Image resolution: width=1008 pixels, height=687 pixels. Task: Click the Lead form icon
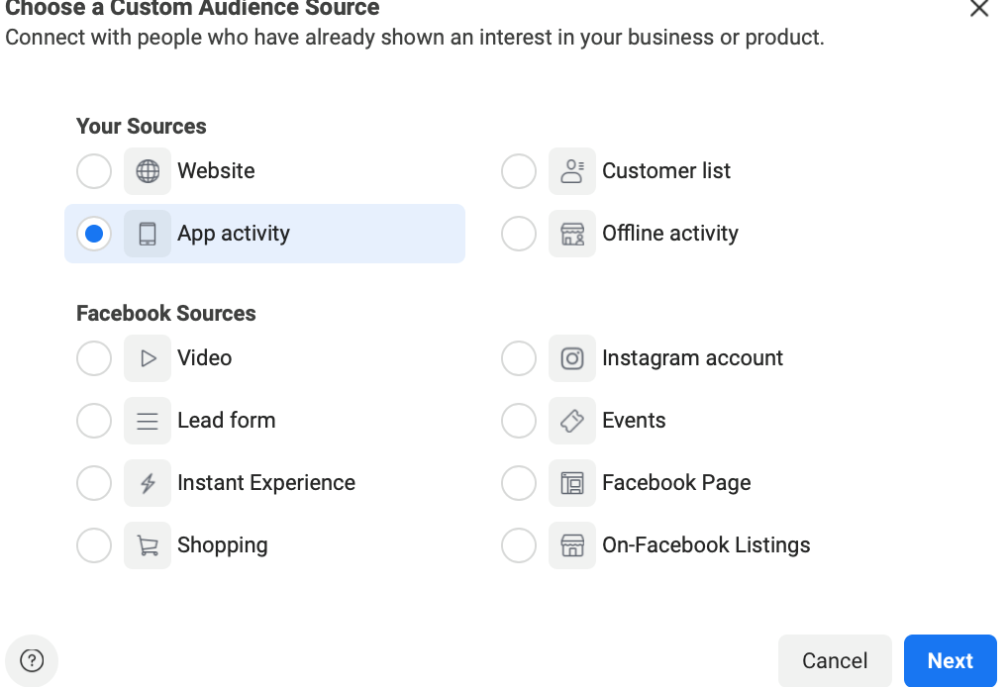click(147, 420)
